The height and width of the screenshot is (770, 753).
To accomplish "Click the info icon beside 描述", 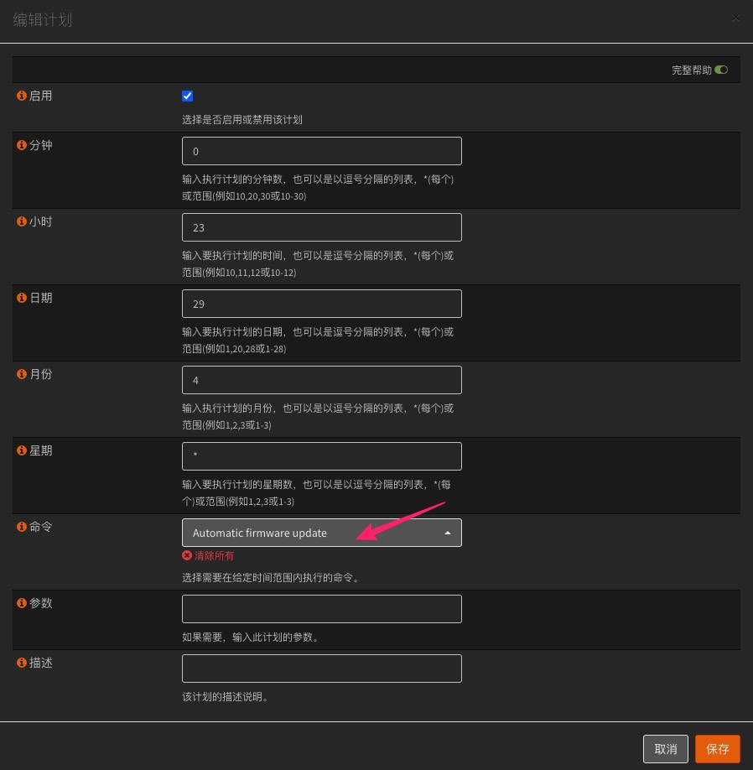I will click(x=22, y=663).
